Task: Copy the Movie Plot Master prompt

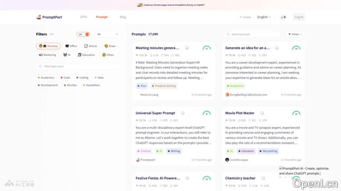Action: [262, 113]
